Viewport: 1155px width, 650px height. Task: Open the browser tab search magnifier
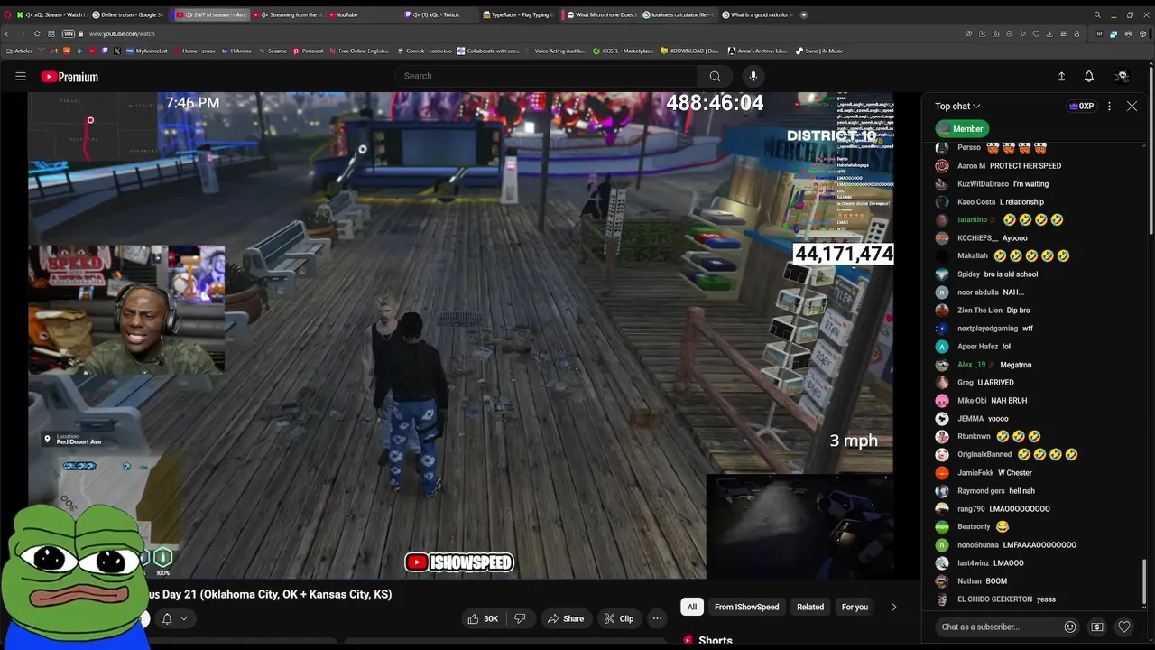pyautogui.click(x=1097, y=14)
